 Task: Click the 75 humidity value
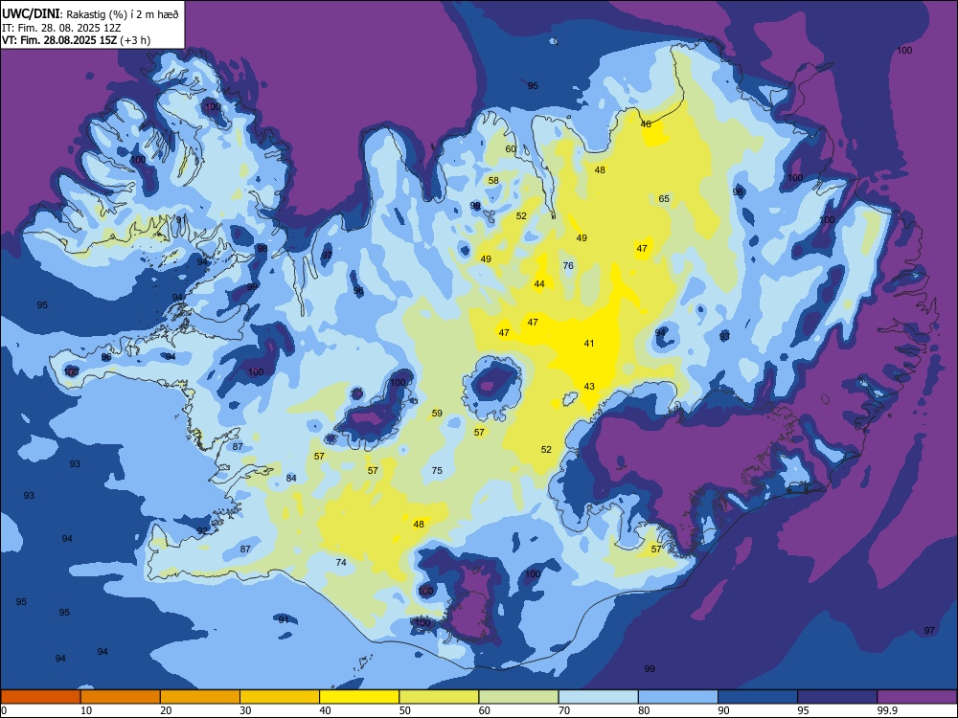(437, 470)
